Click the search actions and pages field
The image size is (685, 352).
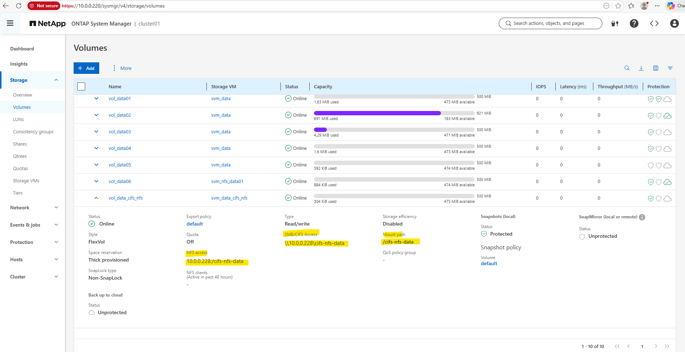tap(550, 23)
